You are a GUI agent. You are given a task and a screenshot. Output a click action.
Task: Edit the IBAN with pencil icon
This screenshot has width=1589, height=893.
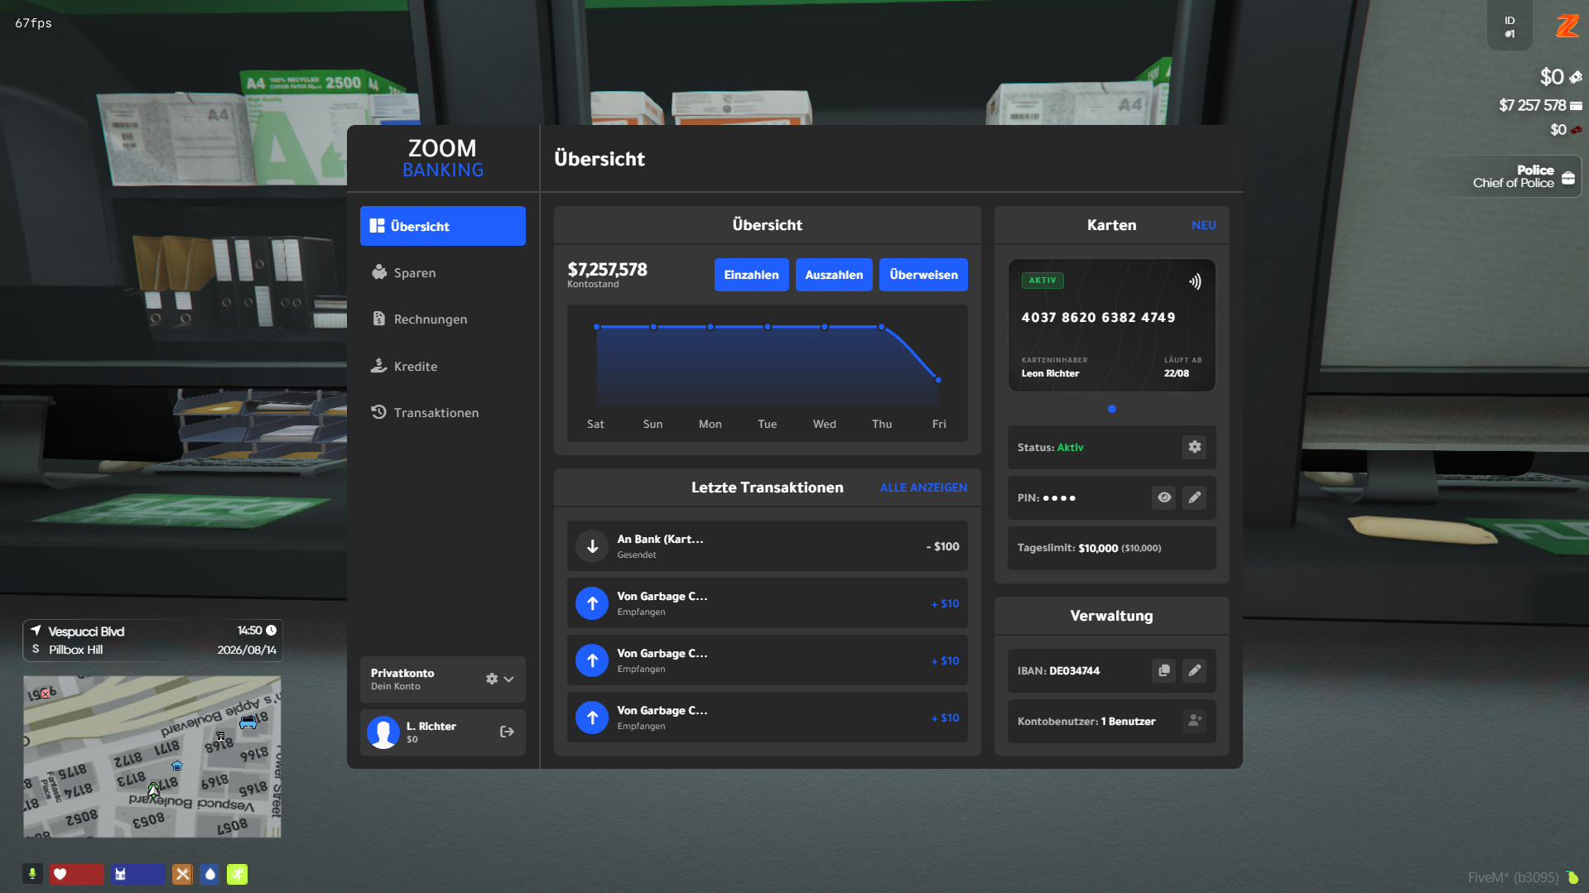point(1194,670)
